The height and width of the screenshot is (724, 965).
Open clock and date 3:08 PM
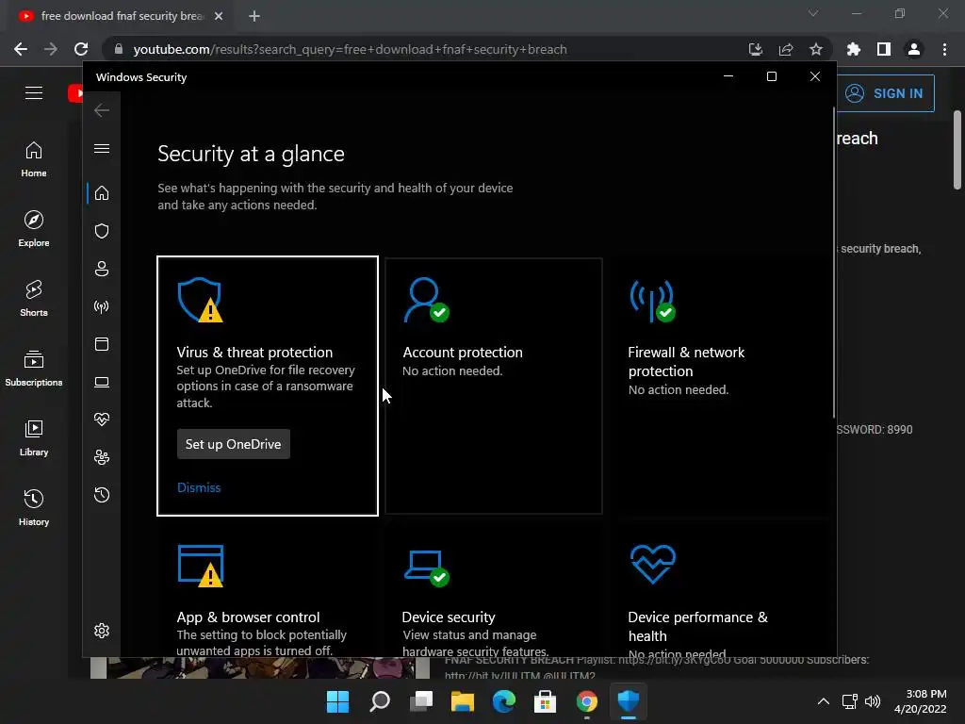coord(920,701)
